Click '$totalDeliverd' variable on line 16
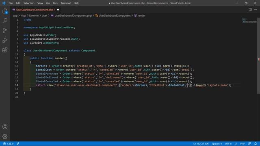260x146 pixels. [x=47, y=77]
